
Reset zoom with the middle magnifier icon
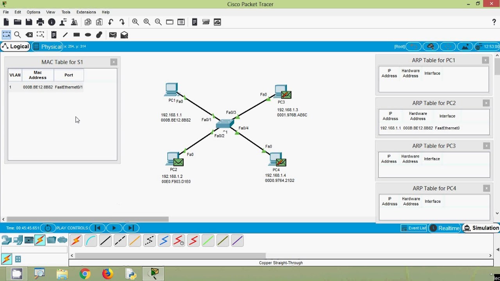[147, 22]
